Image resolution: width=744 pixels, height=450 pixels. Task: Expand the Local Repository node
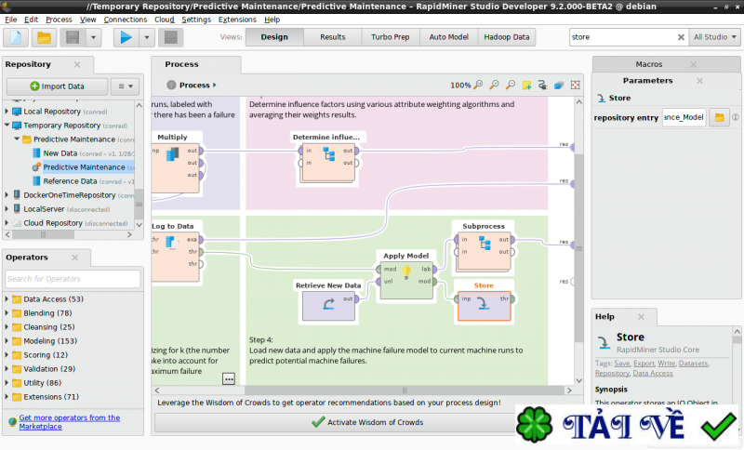tap(7, 112)
